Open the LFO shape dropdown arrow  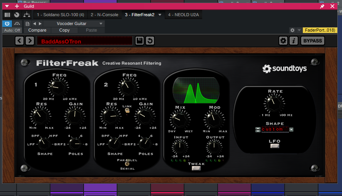tap(291, 129)
